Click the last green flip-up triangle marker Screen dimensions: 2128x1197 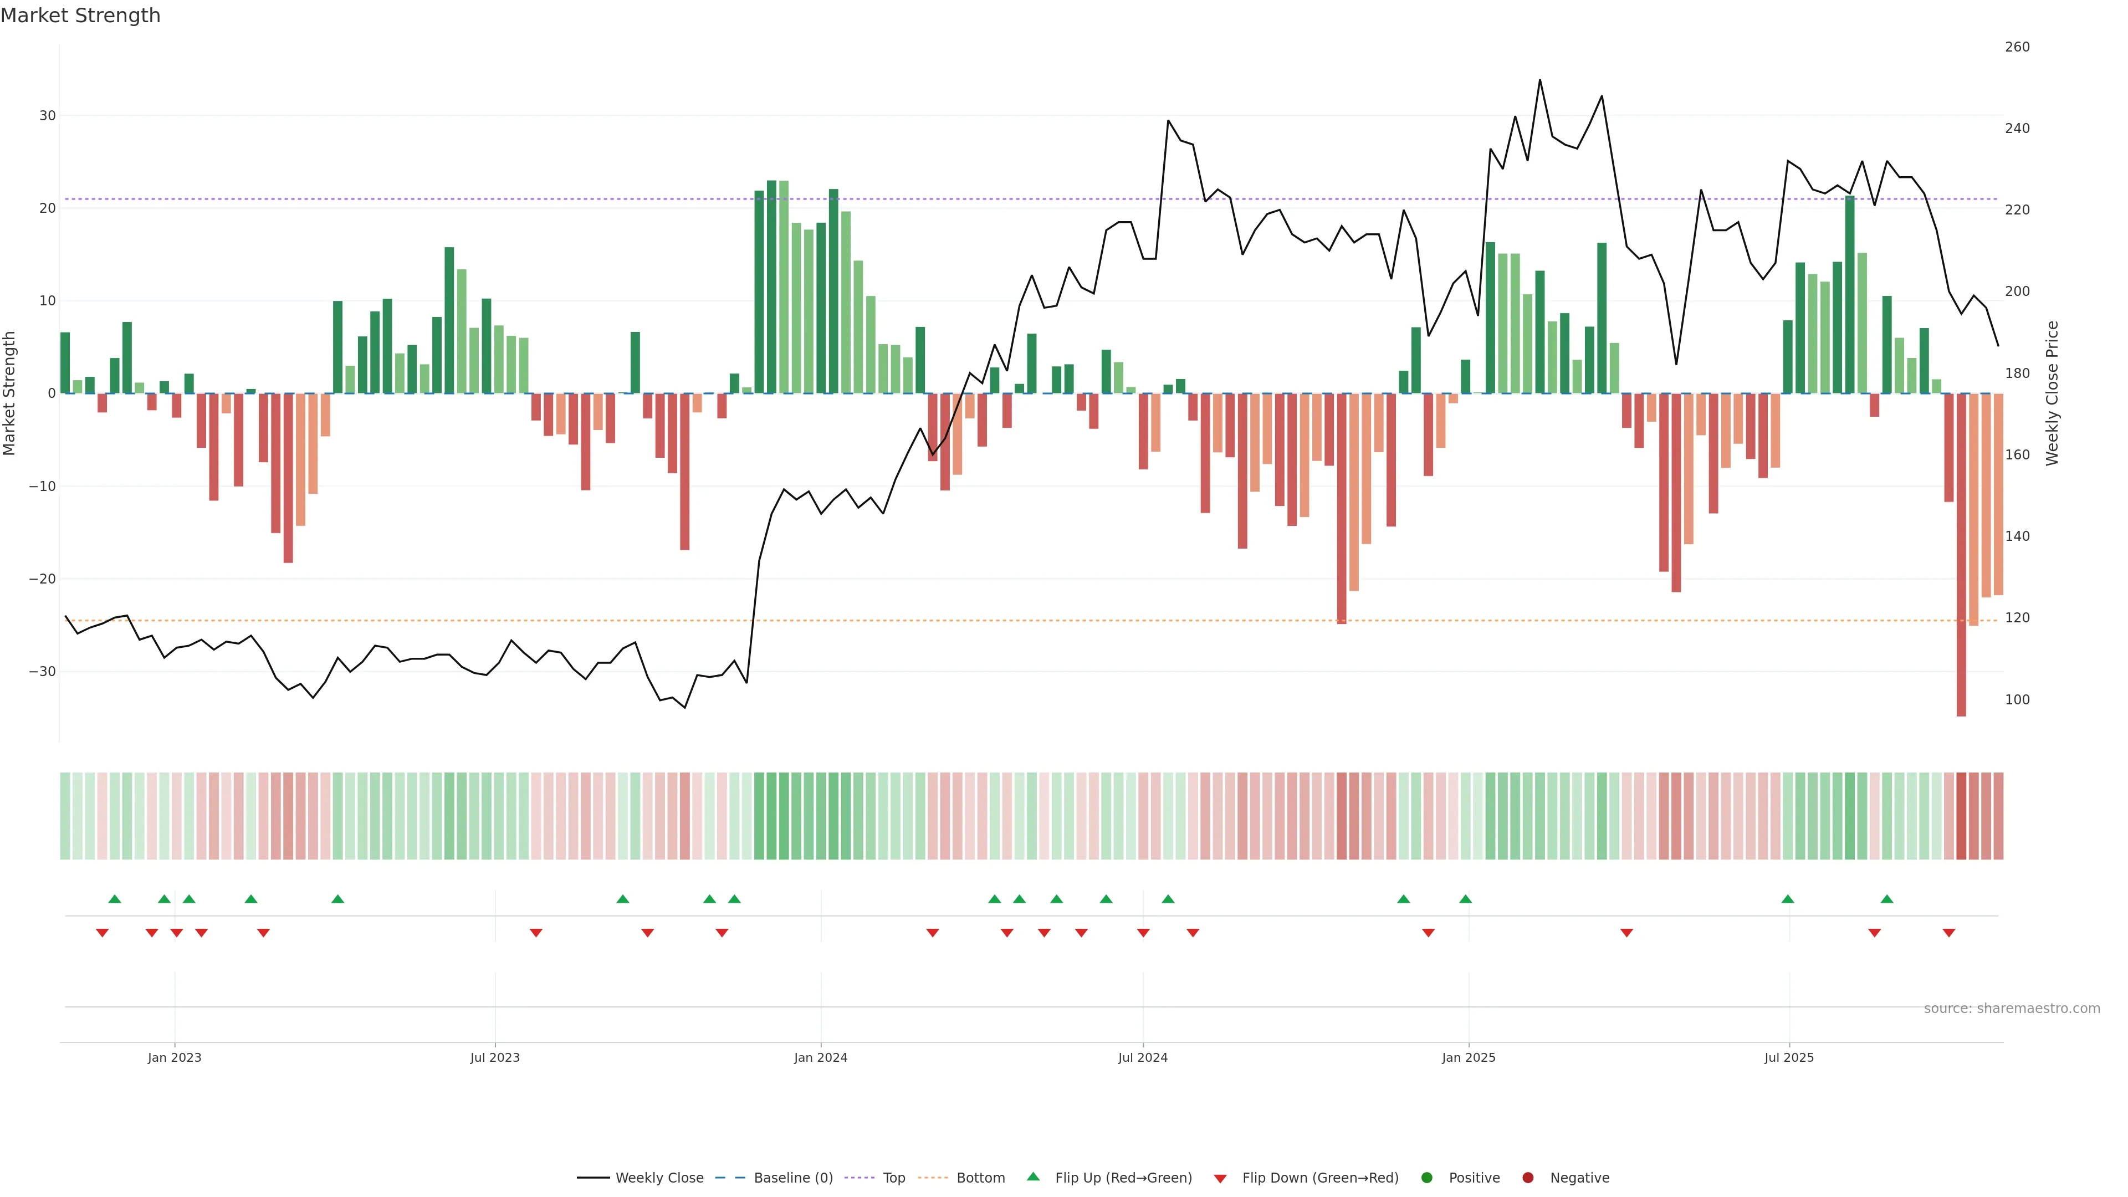pos(1887,899)
